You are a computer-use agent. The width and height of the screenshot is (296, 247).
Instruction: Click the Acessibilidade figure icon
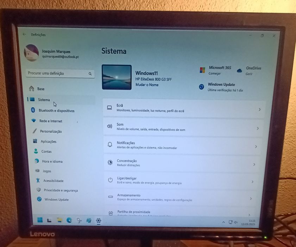(38, 180)
